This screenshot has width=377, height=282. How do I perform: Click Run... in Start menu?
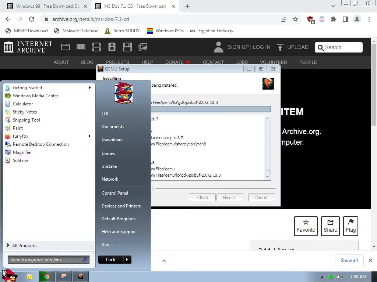tap(107, 245)
